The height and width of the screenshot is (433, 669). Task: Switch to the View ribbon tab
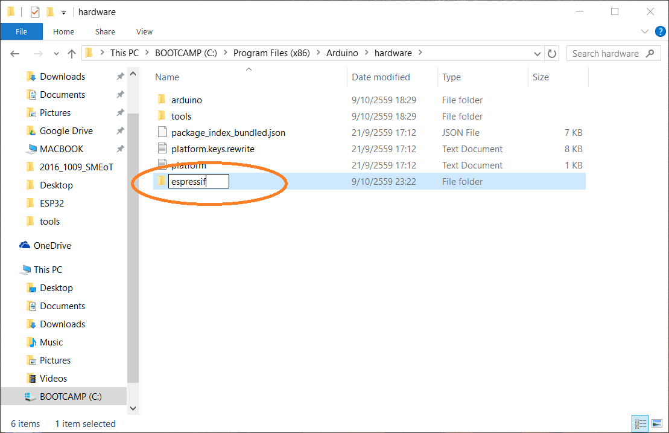[x=144, y=31]
